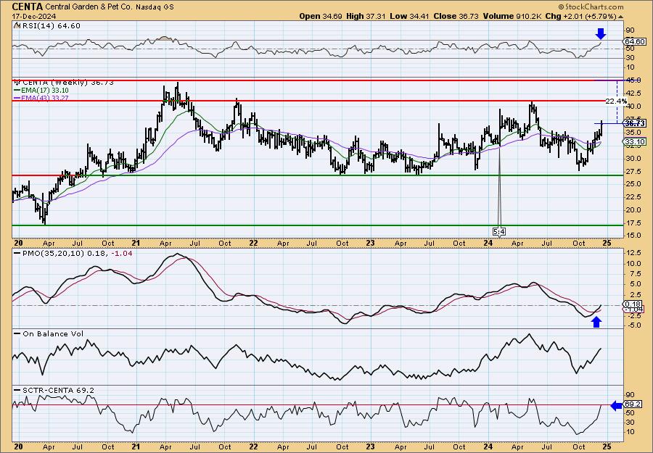This screenshot has width=653, height=453.
Task: Click the CENTA ticker symbol in header
Action: tap(28, 7)
